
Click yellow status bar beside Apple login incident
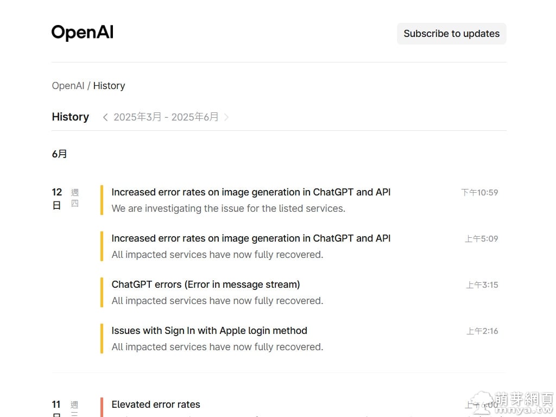tap(102, 338)
